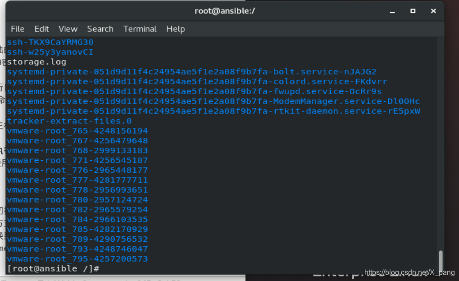Image resolution: width=459 pixels, height=281 pixels.
Task: Click the systemd-private colord.service-FKdvrr entry
Action: (x=197, y=82)
